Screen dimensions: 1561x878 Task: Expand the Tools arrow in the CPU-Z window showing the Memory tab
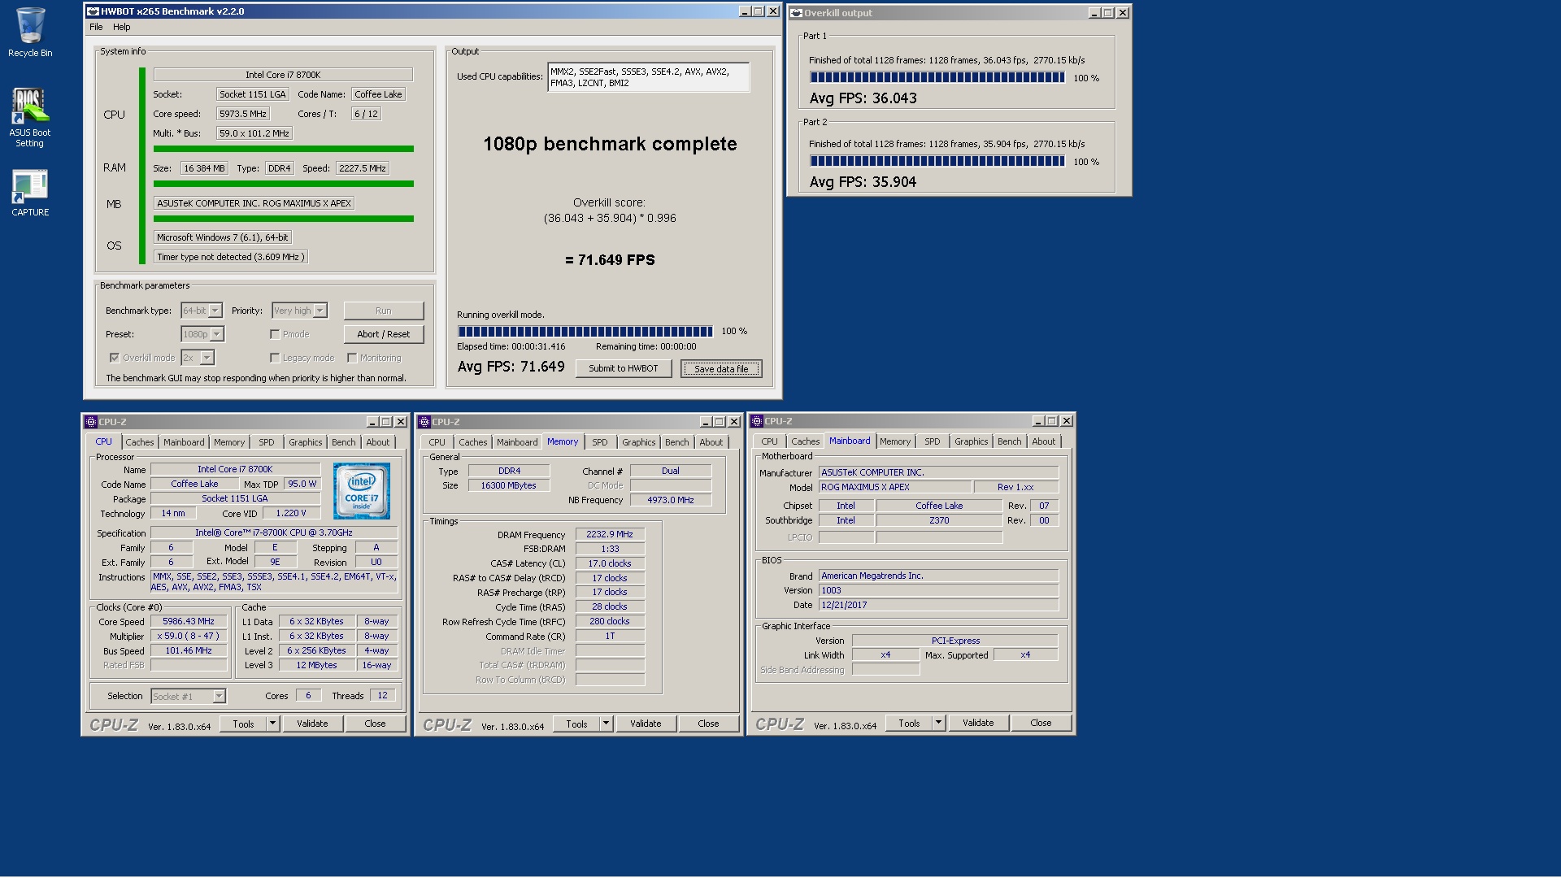pyautogui.click(x=606, y=724)
